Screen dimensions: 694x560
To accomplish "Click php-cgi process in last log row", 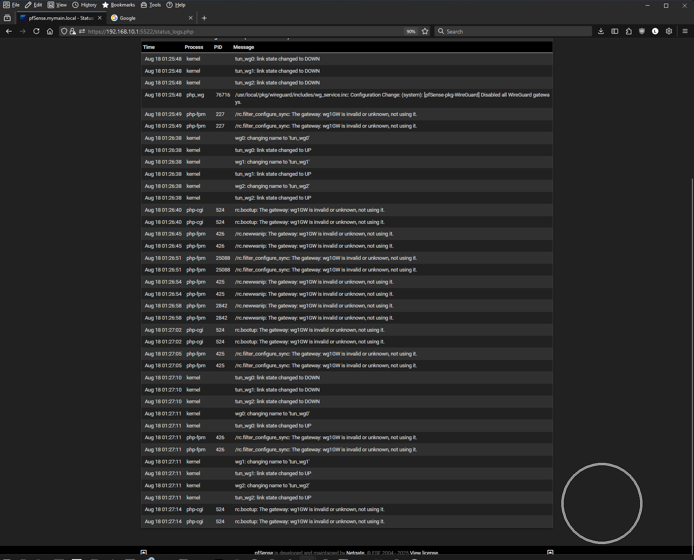I will point(195,522).
